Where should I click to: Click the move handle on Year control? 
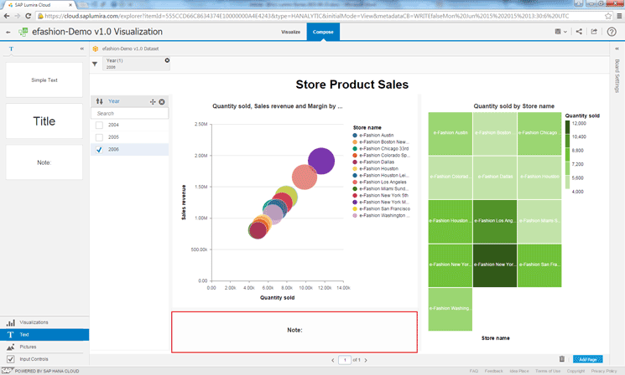(x=153, y=102)
